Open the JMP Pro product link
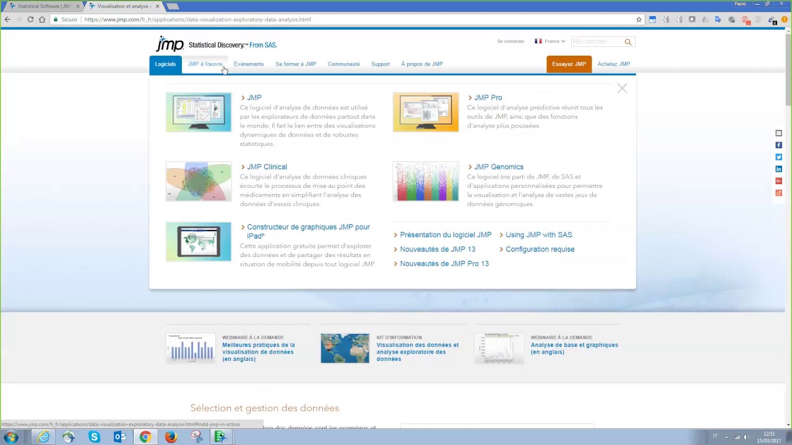The height and width of the screenshot is (445, 792). click(x=488, y=98)
